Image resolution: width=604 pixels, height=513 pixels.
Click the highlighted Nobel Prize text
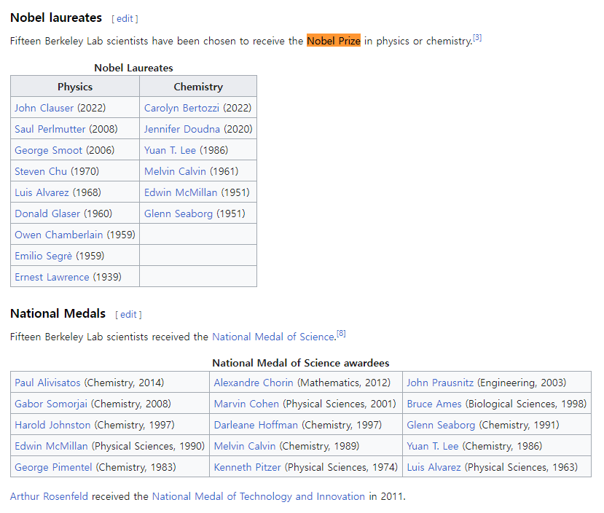click(x=334, y=40)
